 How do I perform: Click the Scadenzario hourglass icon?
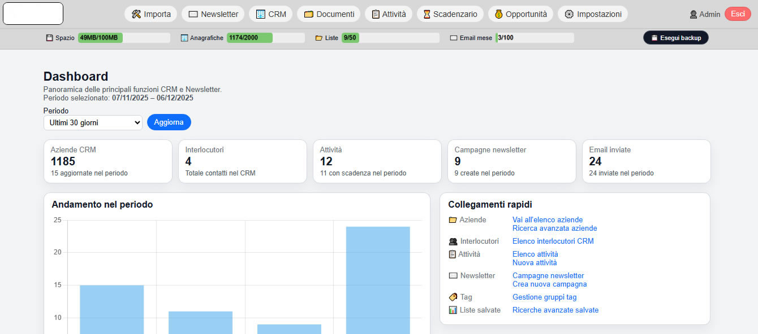427,14
